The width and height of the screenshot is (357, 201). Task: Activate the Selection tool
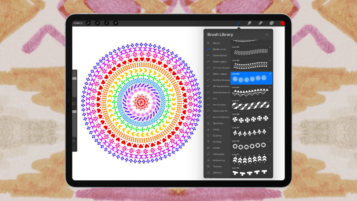(106, 23)
